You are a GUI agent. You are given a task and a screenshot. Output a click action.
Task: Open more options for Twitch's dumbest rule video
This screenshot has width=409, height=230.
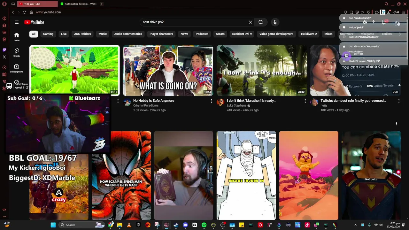tap(399, 101)
